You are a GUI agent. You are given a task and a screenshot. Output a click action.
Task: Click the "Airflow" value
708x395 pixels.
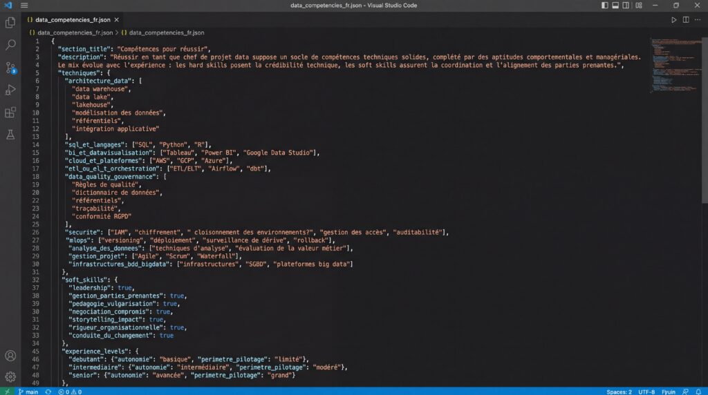(x=223, y=168)
